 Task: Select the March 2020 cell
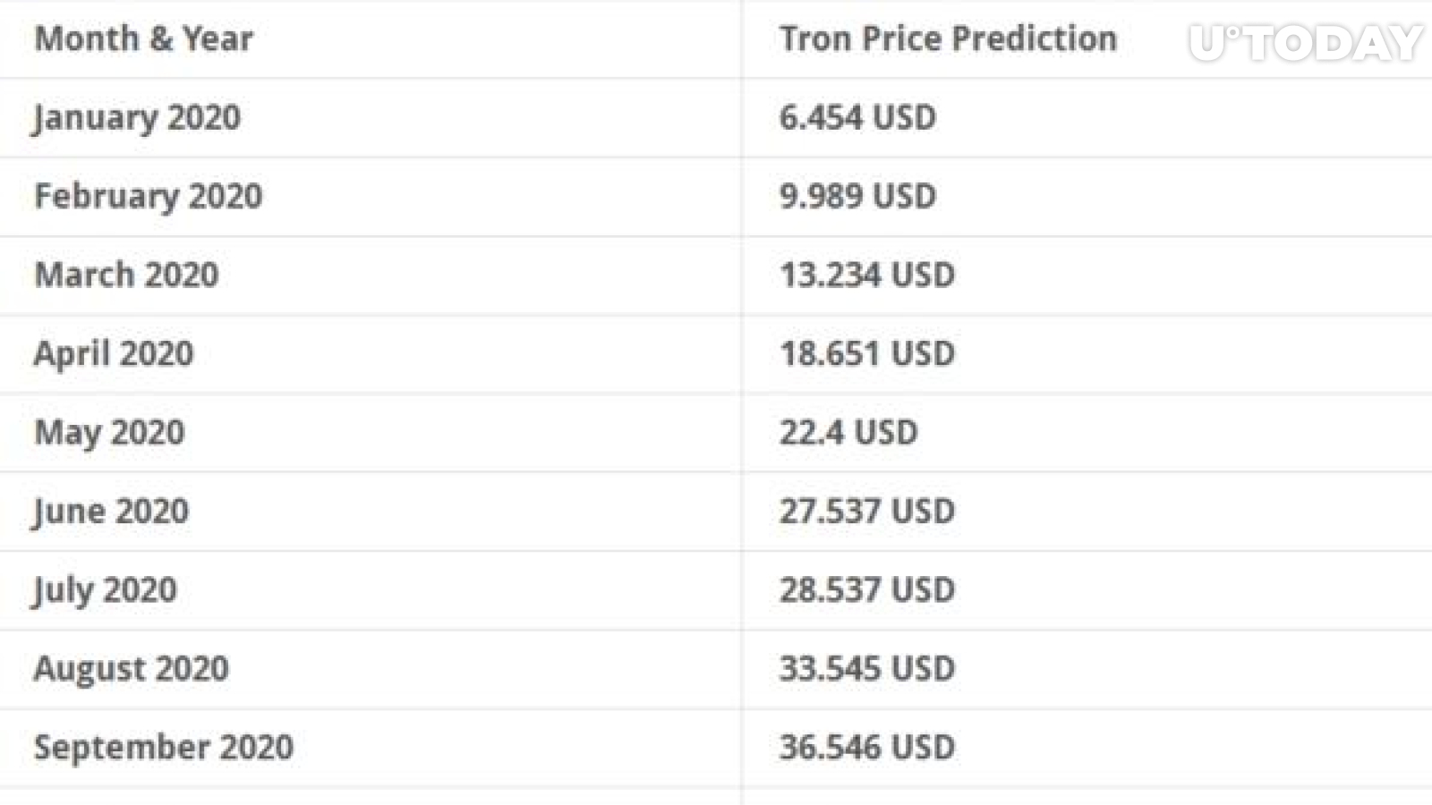click(126, 275)
